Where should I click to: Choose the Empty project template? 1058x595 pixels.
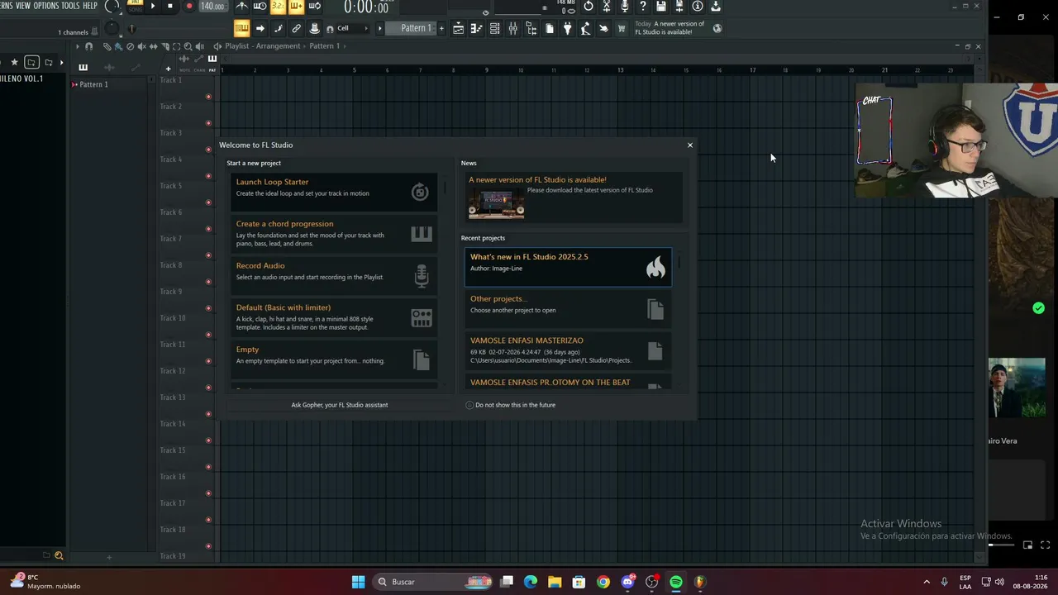click(x=334, y=359)
